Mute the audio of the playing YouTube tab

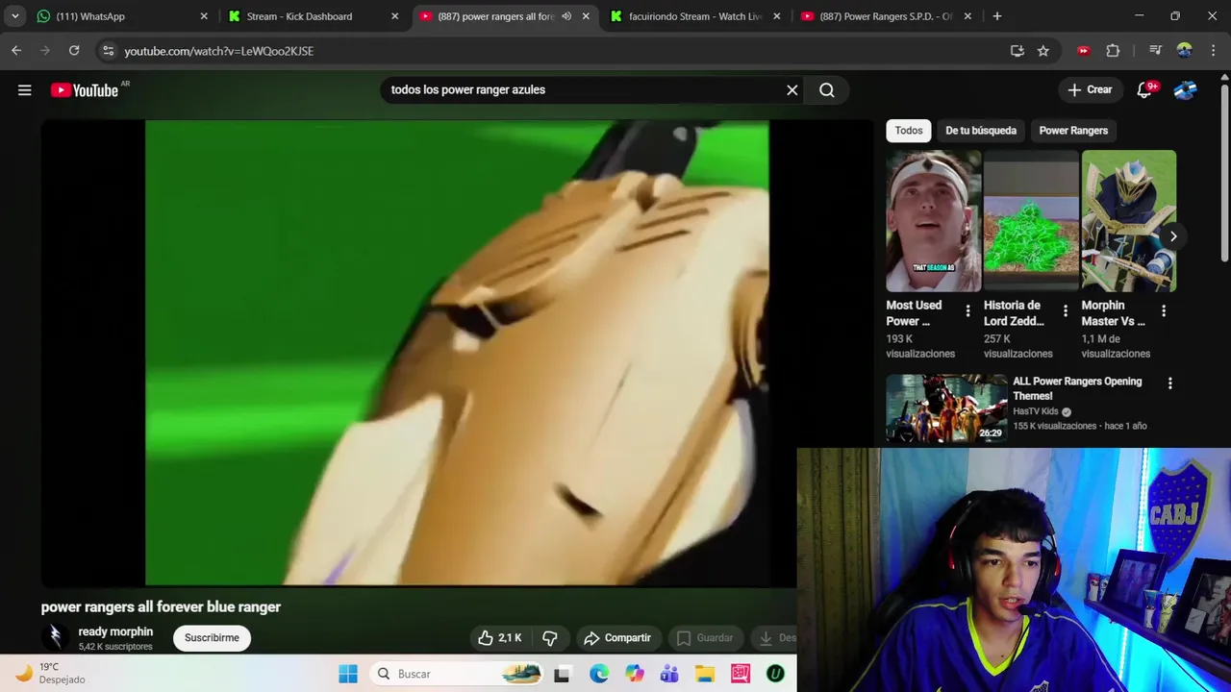click(x=566, y=16)
